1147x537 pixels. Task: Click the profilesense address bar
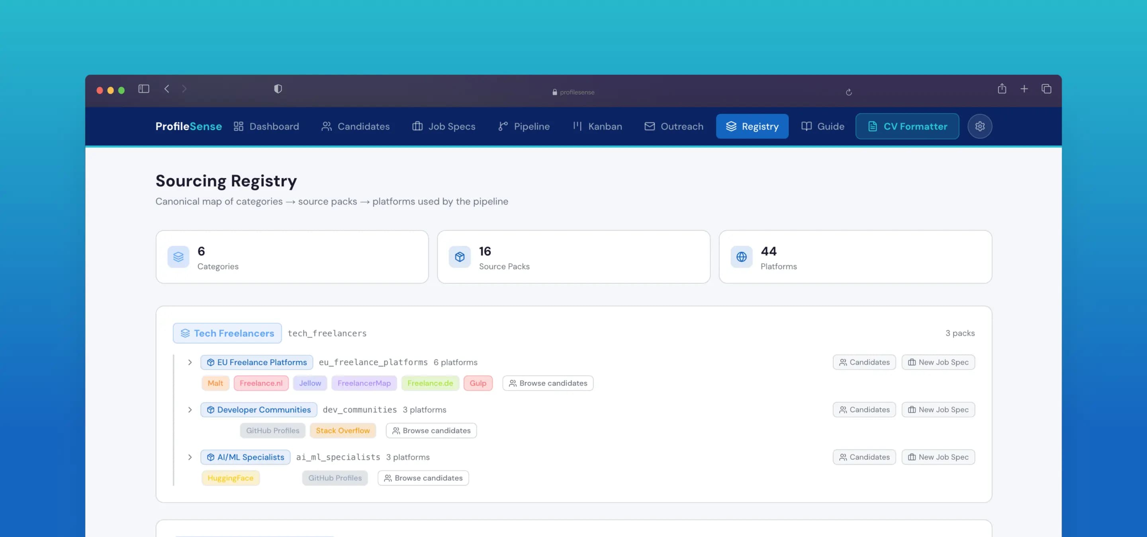(573, 92)
